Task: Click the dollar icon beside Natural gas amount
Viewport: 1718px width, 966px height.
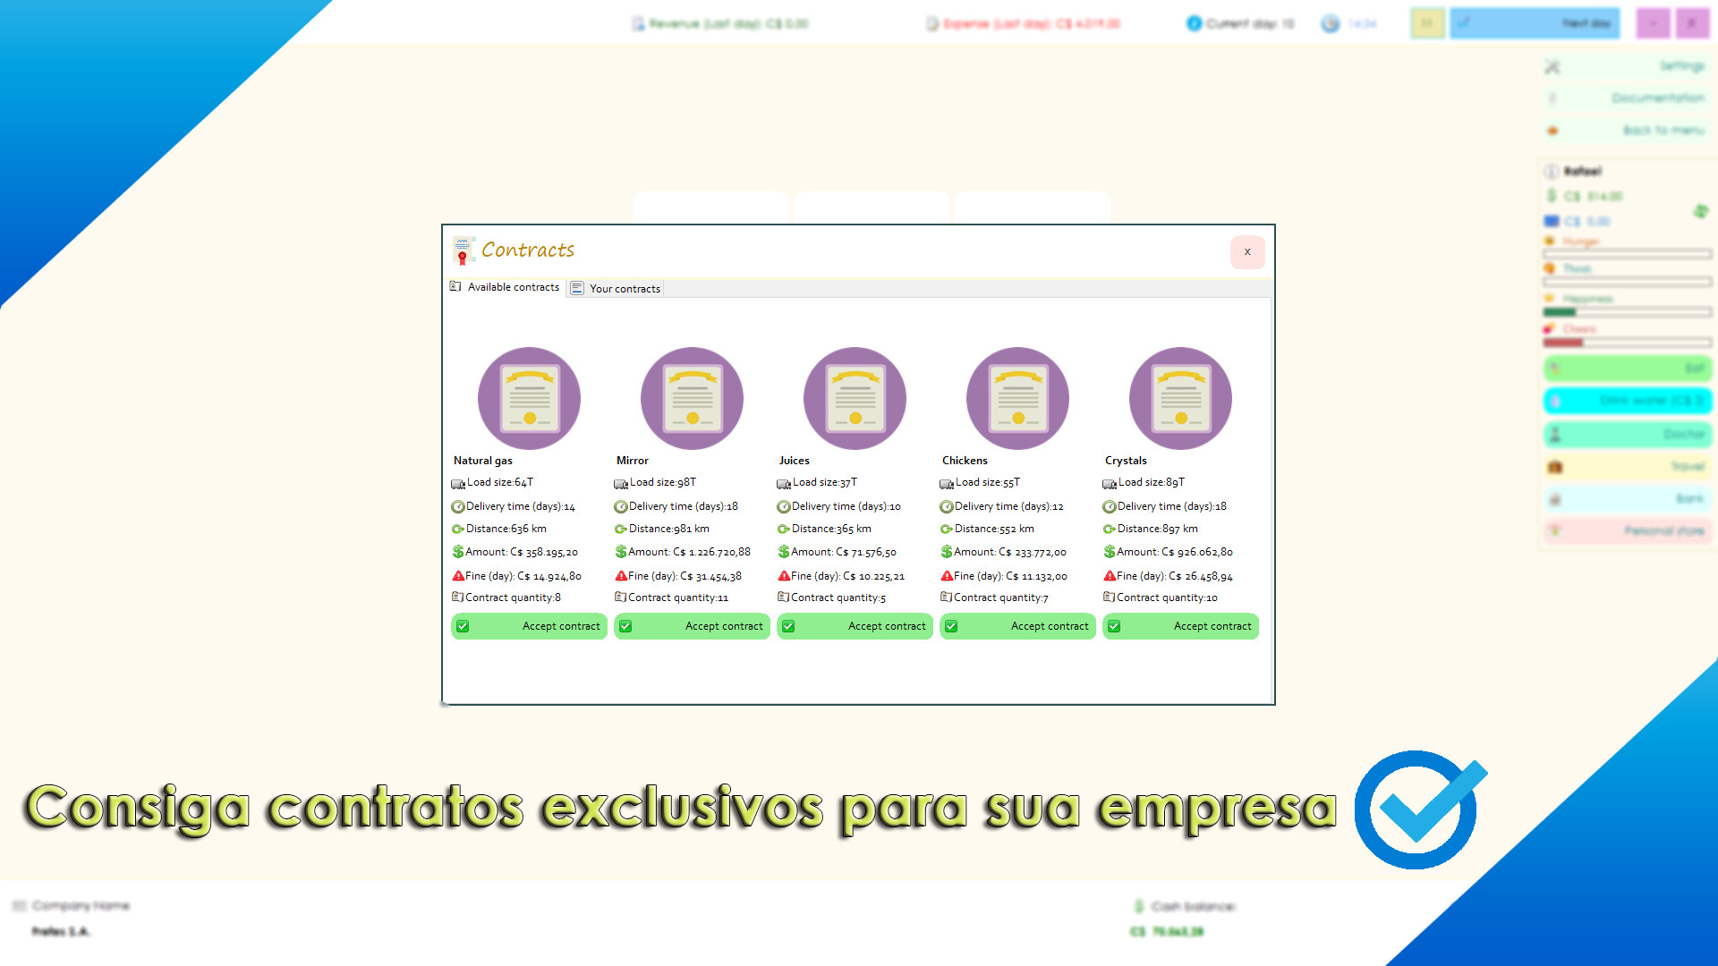Action: click(458, 552)
